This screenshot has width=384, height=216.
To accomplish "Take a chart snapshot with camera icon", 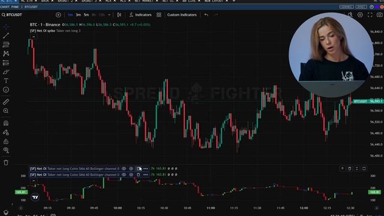I will pyautogui.click(x=379, y=15).
